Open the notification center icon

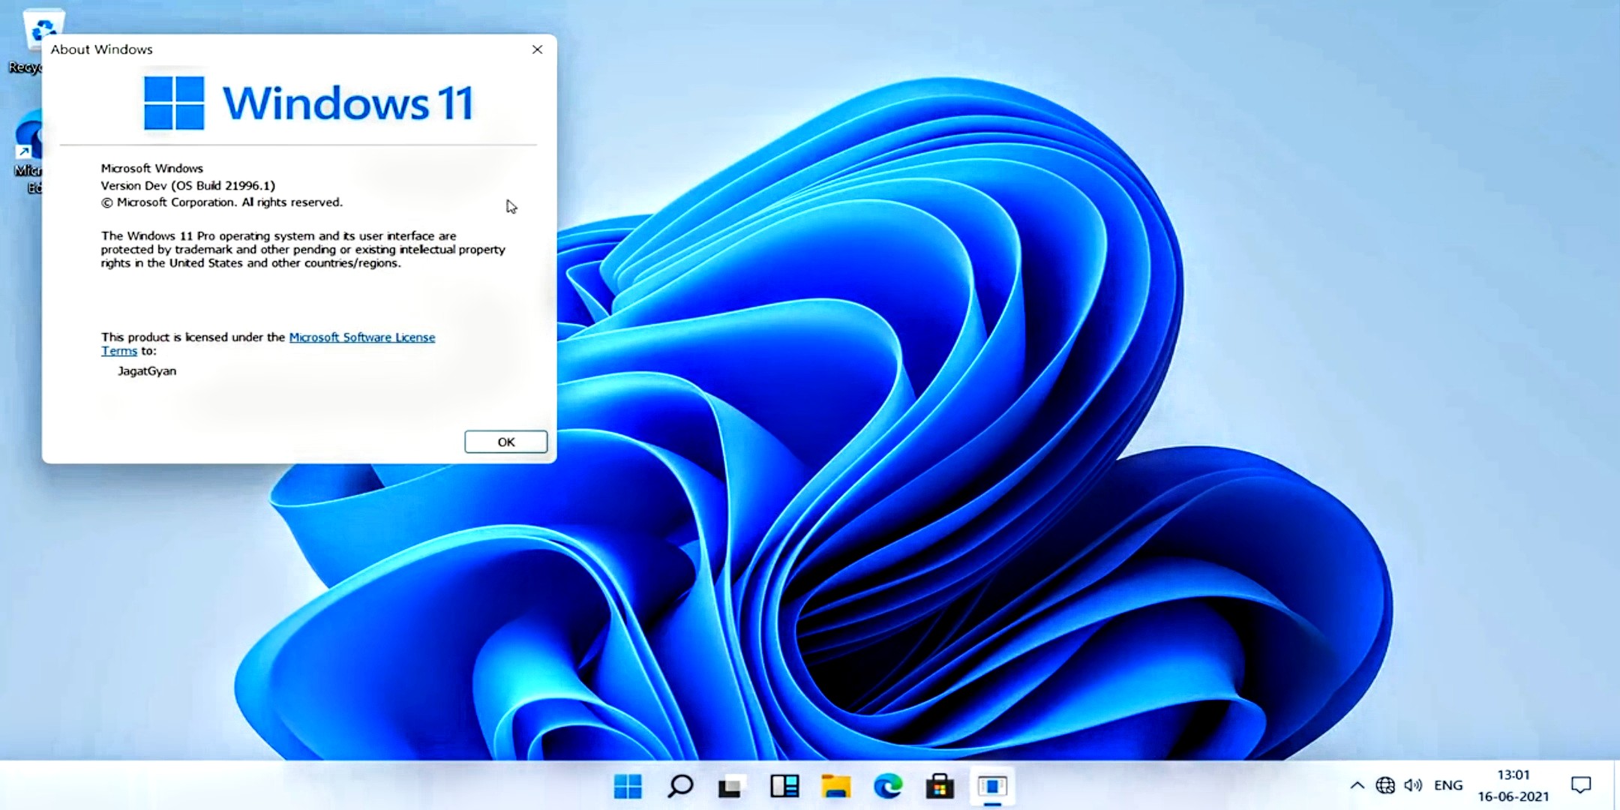[x=1580, y=785]
